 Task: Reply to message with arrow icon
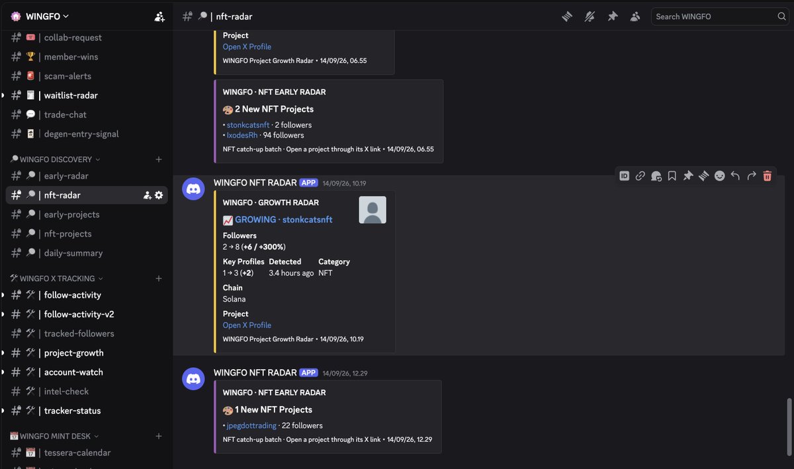pos(735,176)
